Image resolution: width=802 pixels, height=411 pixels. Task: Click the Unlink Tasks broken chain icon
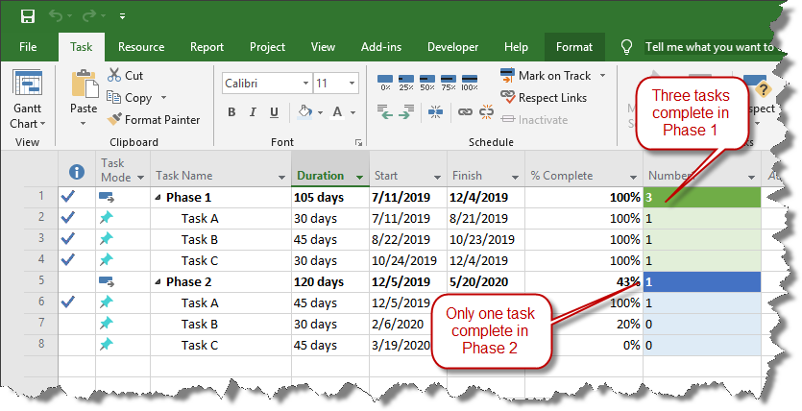click(x=486, y=111)
